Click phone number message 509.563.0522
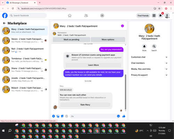Image resolution: width=174 pixels, height=139 pixels. 66,90
